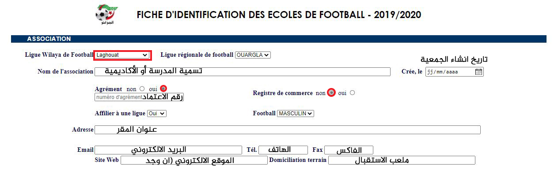Screen dimensions: 558x187
Task: Focus the Crée, le date field
Action: (448, 72)
